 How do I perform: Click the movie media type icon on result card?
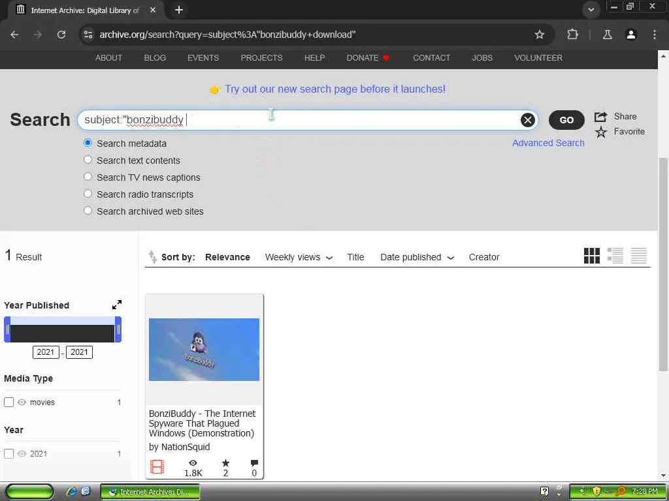(x=157, y=467)
